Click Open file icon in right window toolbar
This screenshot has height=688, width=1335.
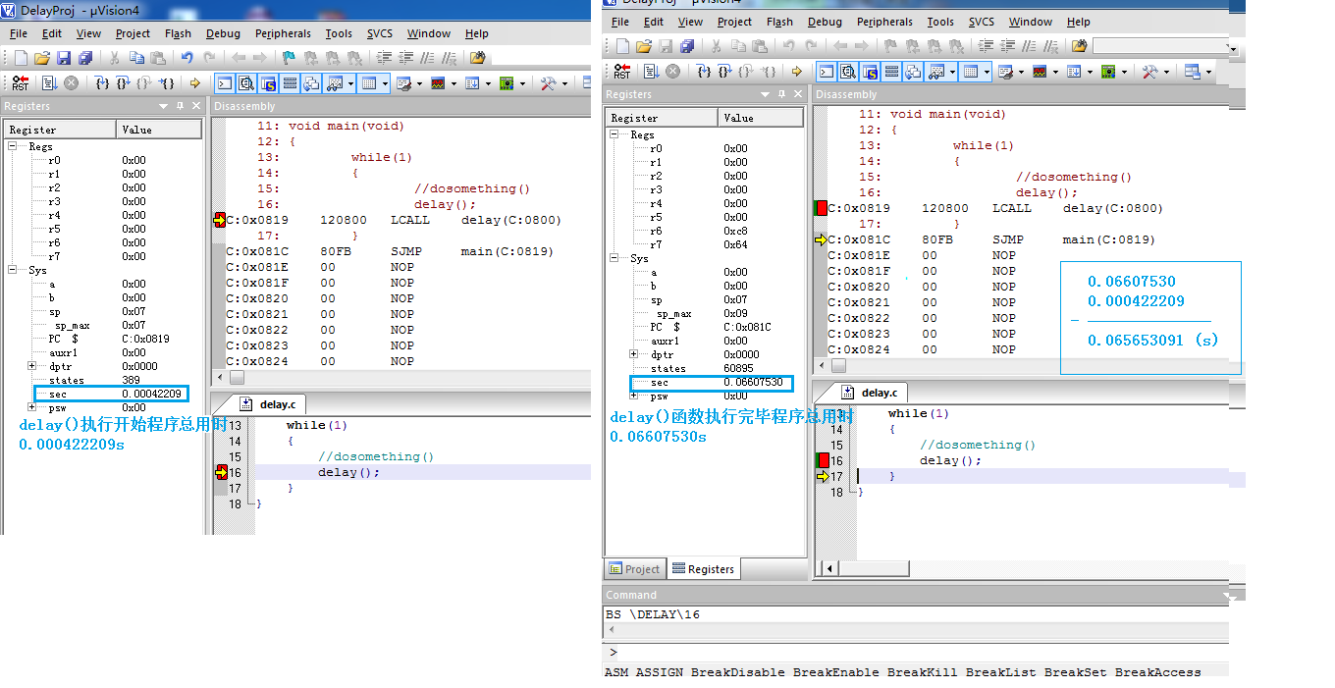[x=644, y=46]
